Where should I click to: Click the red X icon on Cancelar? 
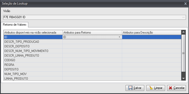pyautogui.click(x=170, y=88)
